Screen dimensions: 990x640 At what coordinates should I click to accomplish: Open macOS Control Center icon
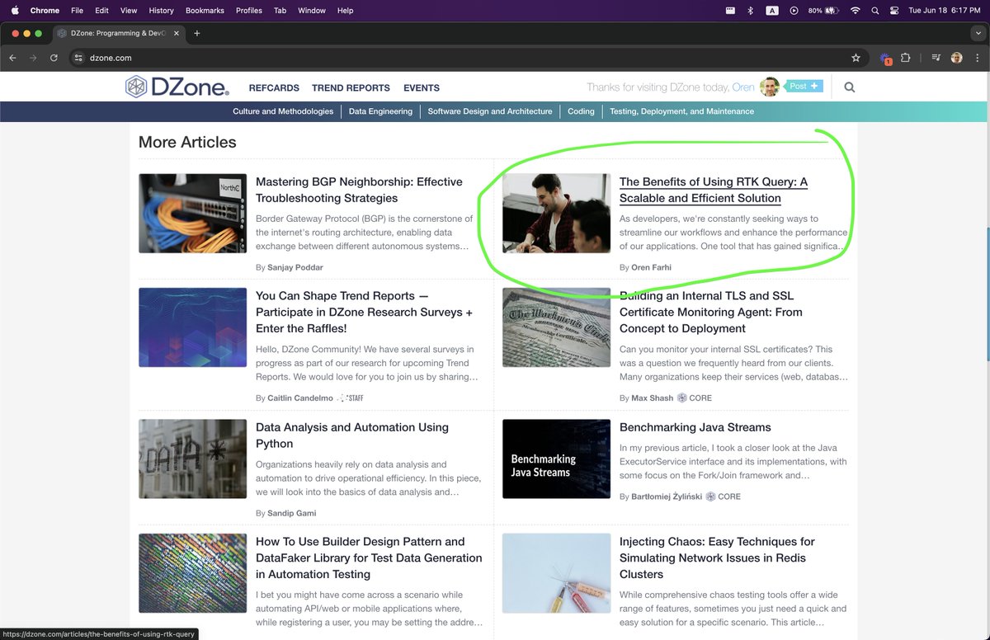click(894, 10)
